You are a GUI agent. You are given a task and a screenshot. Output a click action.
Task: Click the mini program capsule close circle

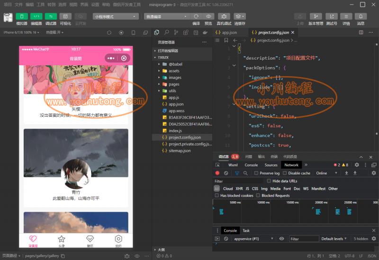coord(124,58)
